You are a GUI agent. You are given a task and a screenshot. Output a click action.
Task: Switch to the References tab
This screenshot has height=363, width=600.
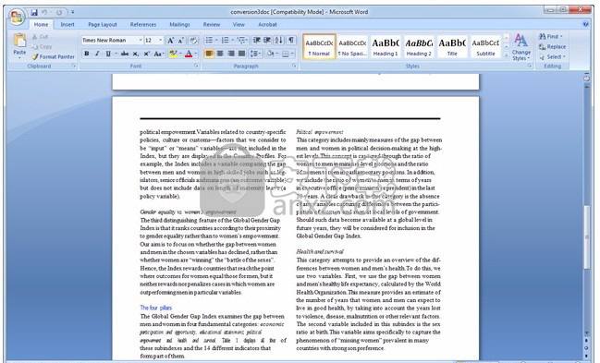(x=143, y=25)
